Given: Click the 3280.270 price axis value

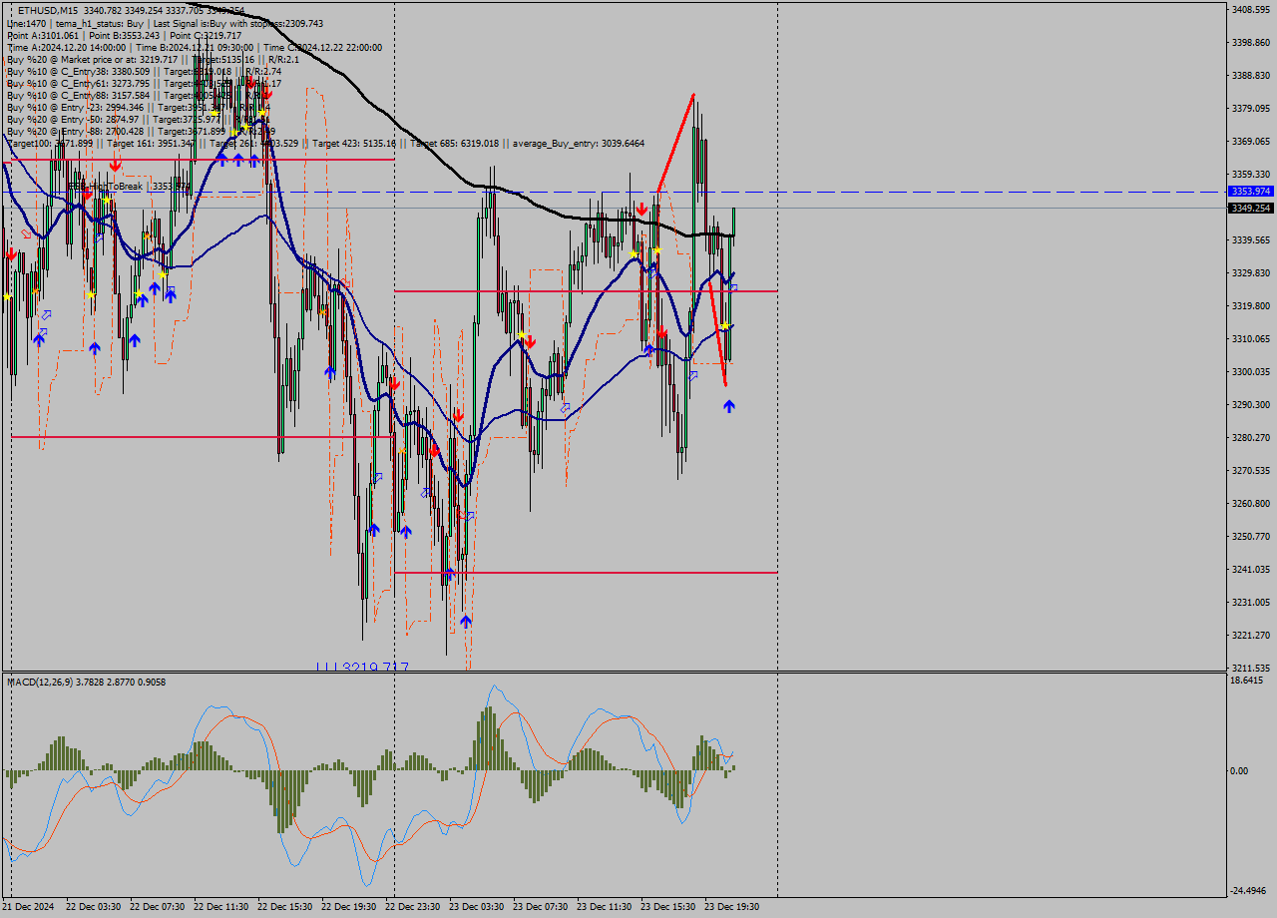Looking at the screenshot, I should click(1250, 437).
